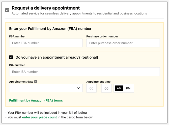
Task: Click the 'Do you have an appointment already?' label
Action: pos(57,57)
